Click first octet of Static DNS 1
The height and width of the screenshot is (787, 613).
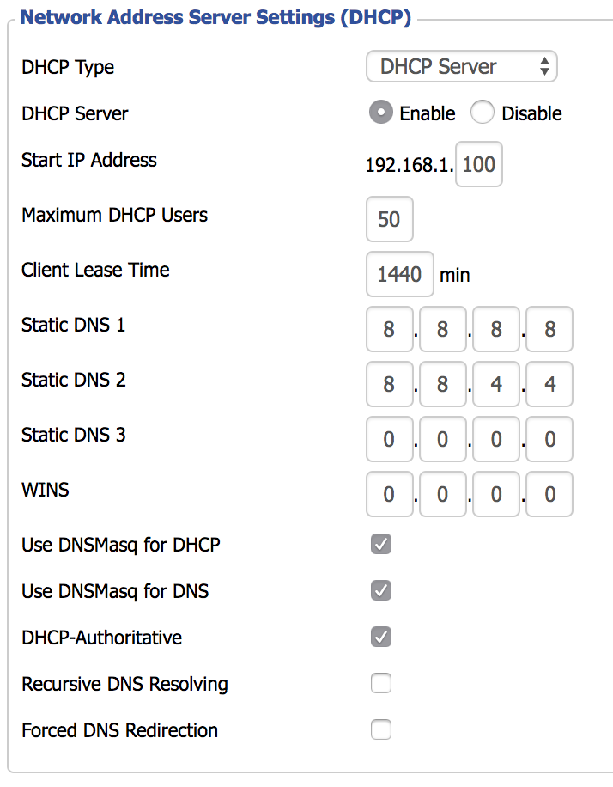389,329
